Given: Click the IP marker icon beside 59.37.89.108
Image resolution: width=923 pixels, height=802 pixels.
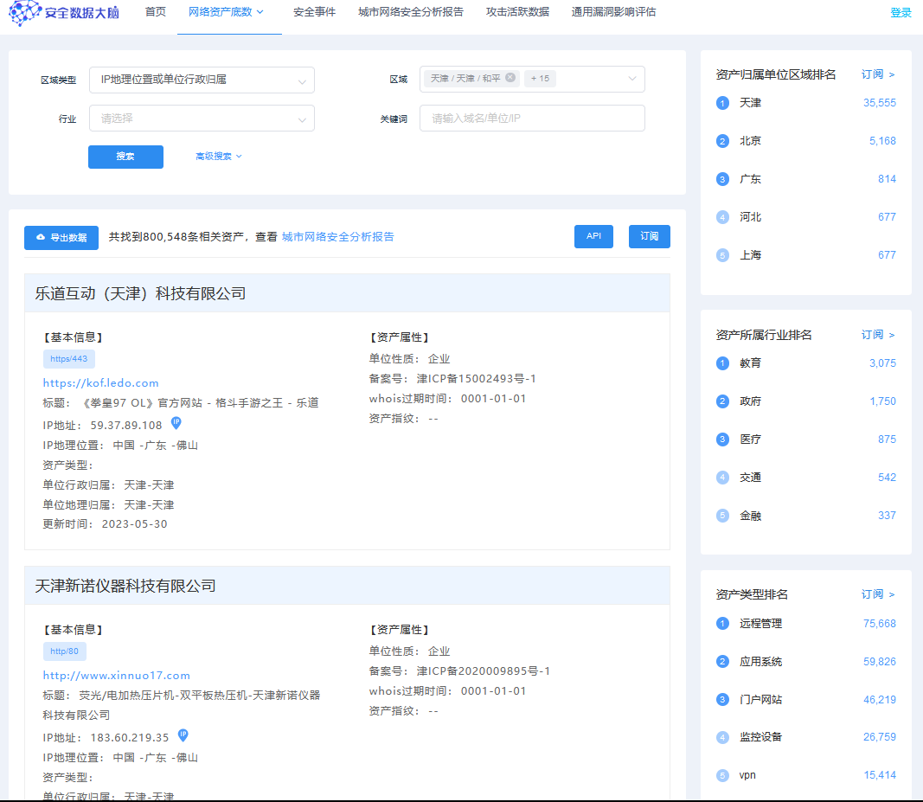Looking at the screenshot, I should (x=175, y=422).
